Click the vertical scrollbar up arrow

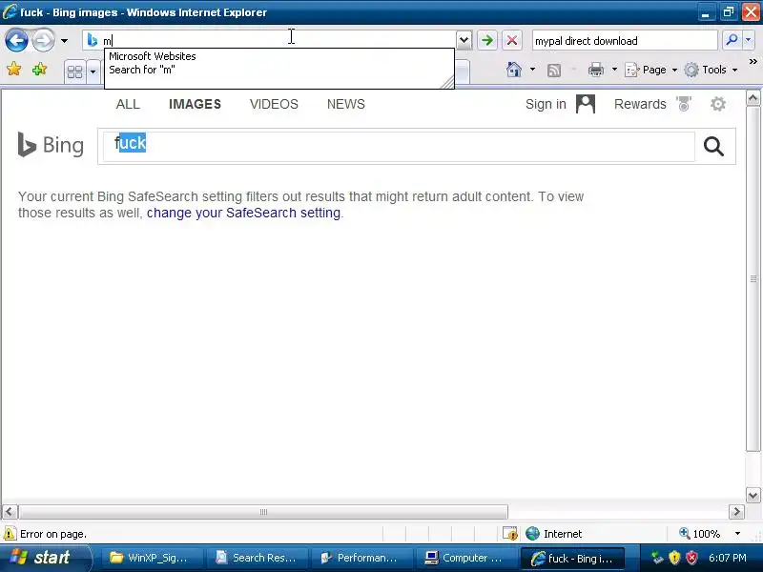pyautogui.click(x=753, y=99)
